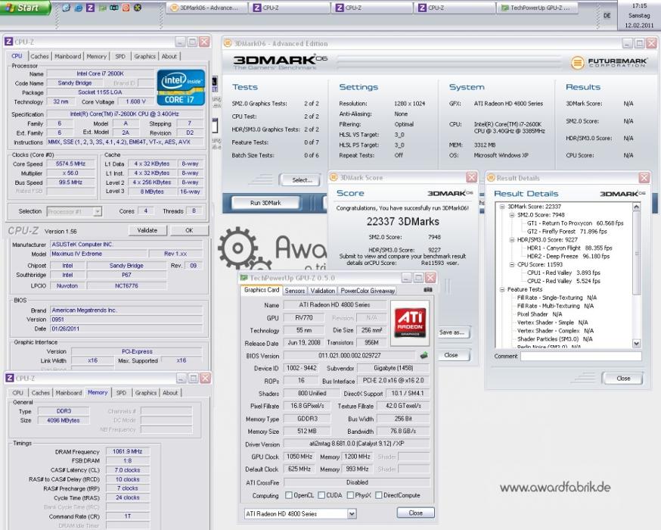The height and width of the screenshot is (530, 661).
Task: Click the OK button in CPU-Z
Action: pos(189,230)
